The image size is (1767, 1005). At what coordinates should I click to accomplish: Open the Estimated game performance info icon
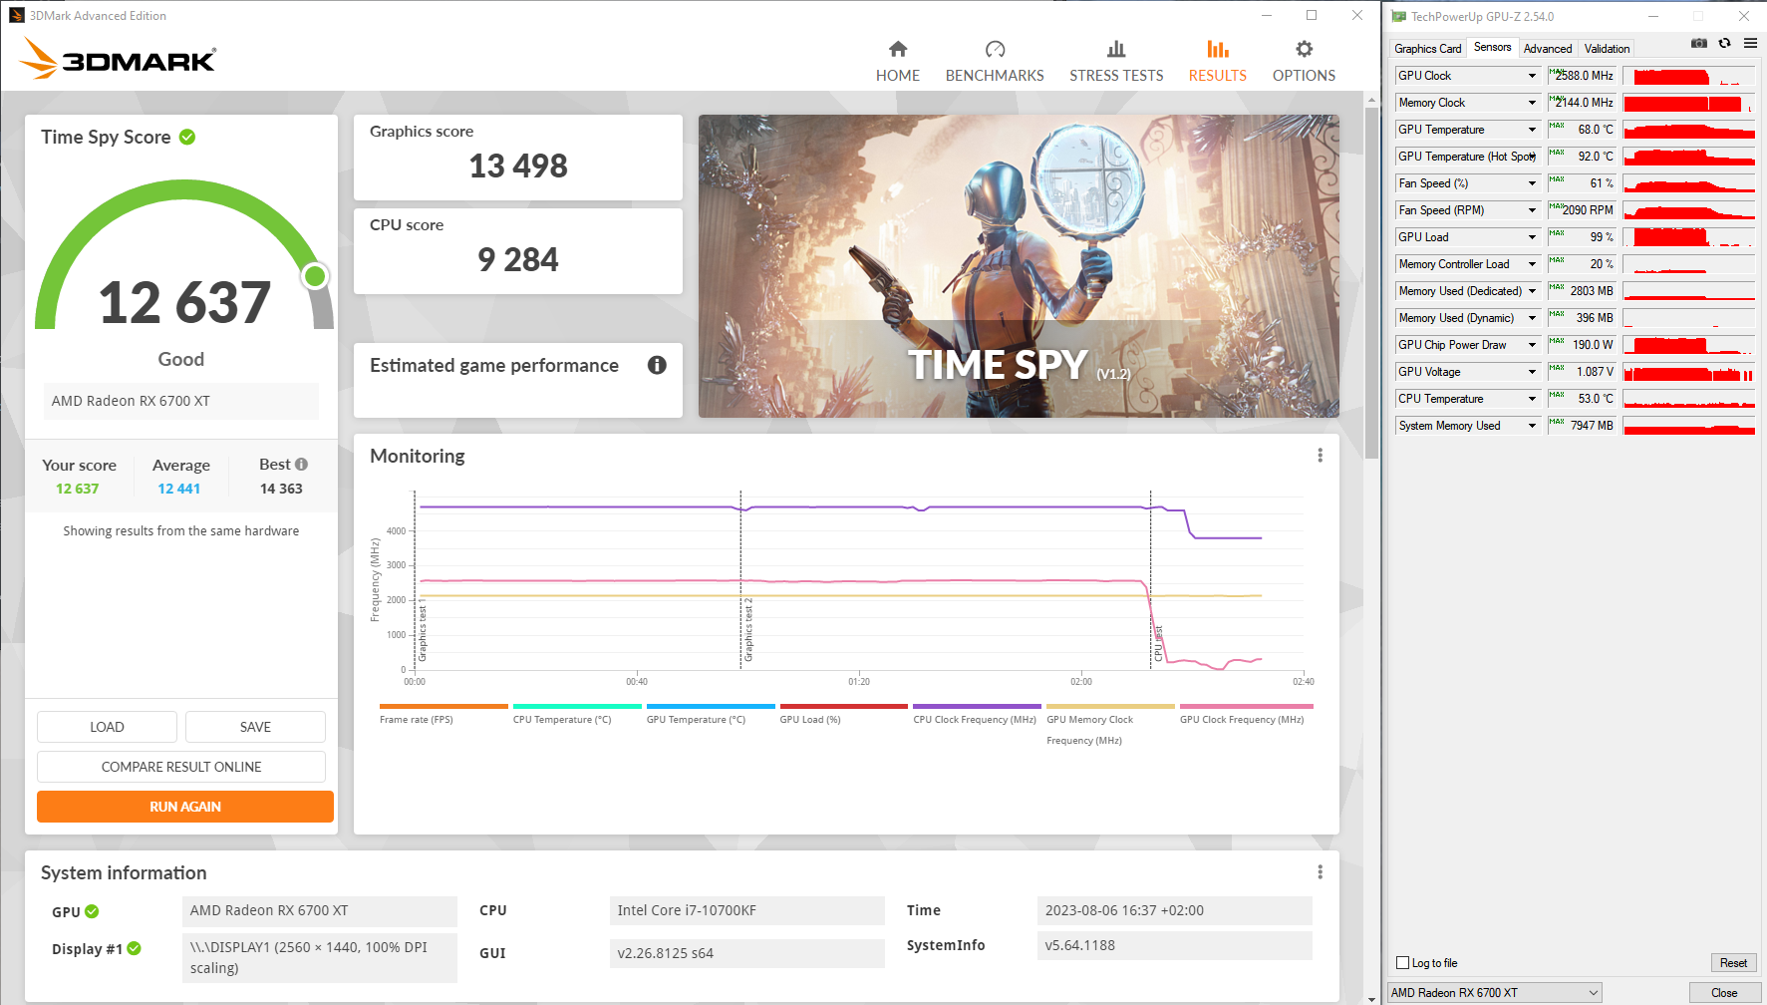pos(657,365)
